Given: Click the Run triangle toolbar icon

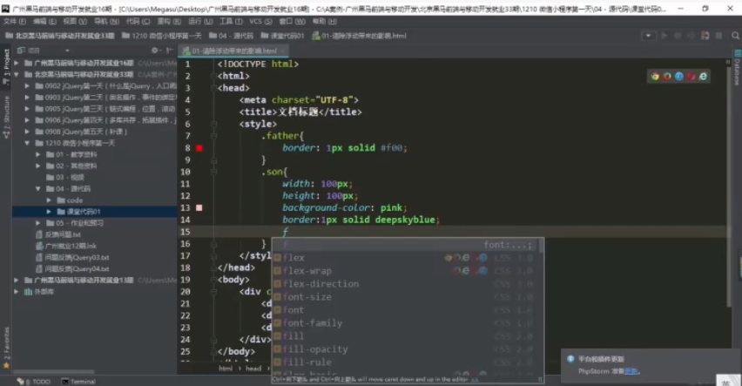Looking at the screenshot, I should [x=664, y=36].
